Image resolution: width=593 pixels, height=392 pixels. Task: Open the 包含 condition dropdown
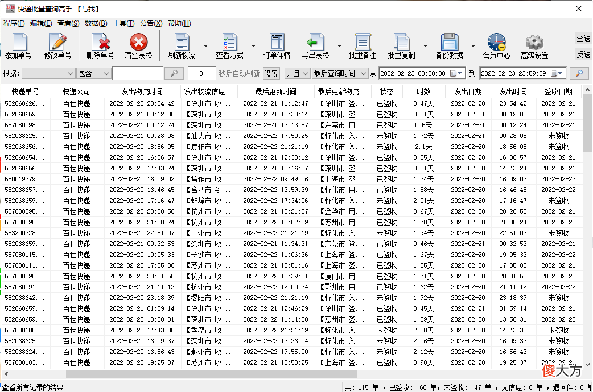[x=93, y=73]
